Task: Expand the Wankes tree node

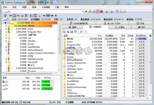Action: click(x=6, y=41)
